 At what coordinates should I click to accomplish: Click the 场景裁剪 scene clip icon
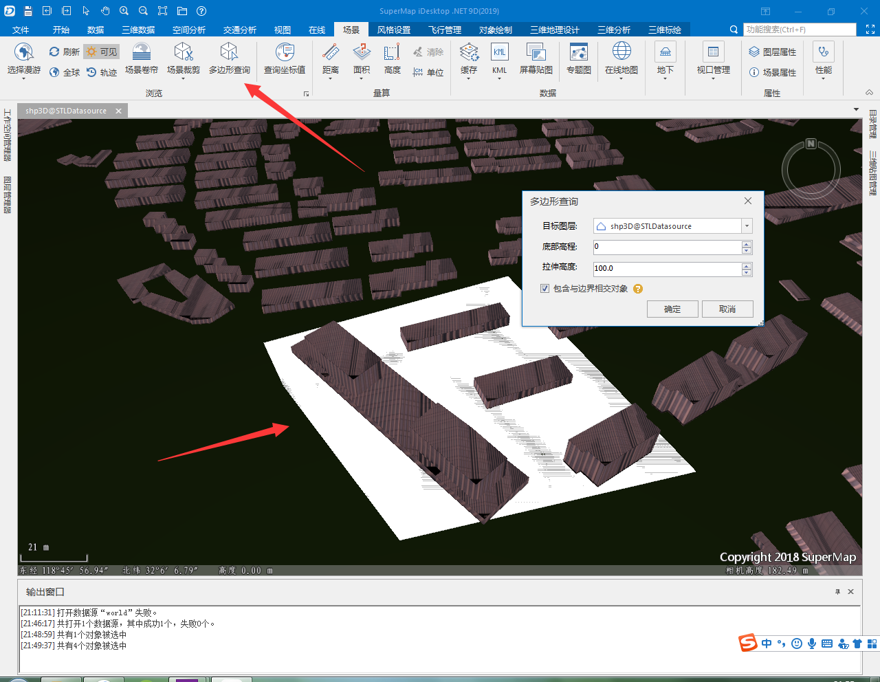[x=184, y=52]
